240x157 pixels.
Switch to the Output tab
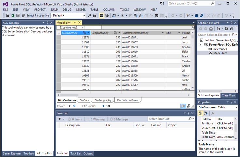pyautogui.click(x=88, y=153)
